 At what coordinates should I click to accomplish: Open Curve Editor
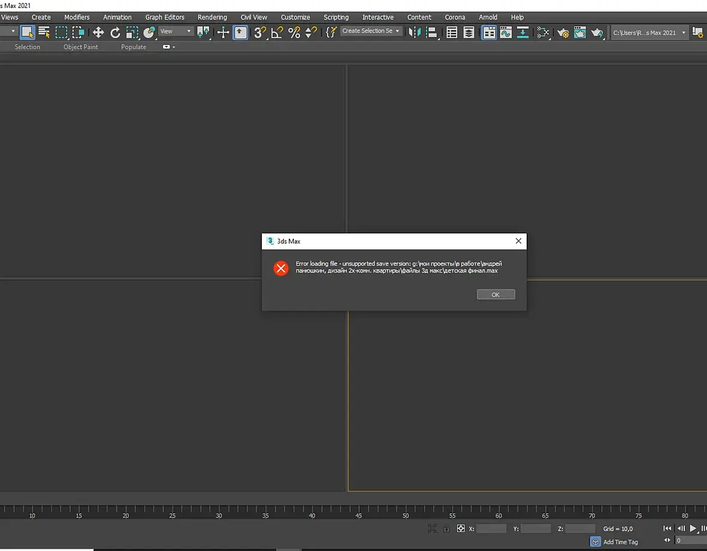[506, 32]
